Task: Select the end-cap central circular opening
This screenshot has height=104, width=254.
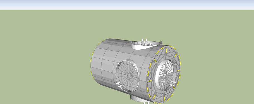Action: pyautogui.click(x=166, y=75)
